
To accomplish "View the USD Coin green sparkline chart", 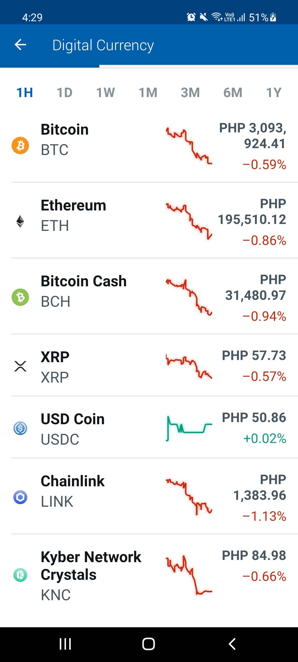I will click(189, 428).
